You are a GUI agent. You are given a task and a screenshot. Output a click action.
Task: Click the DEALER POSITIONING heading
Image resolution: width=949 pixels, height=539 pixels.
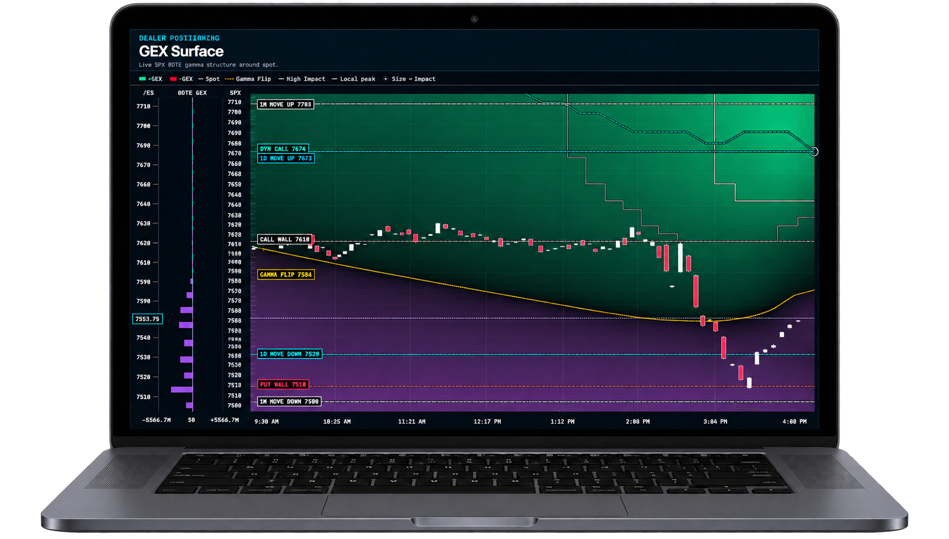tap(179, 38)
